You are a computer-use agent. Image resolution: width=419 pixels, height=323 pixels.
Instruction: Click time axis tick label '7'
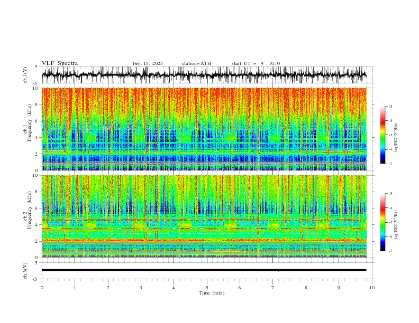click(273, 288)
